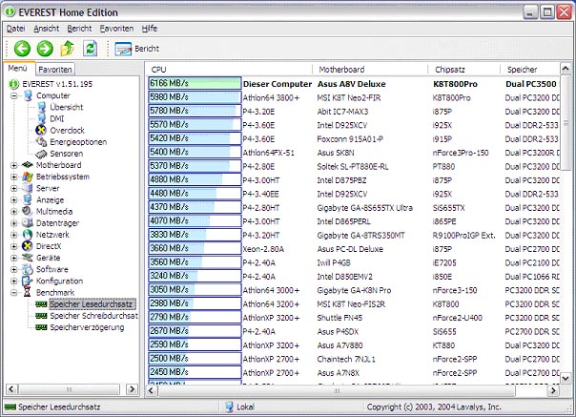Select Speicher Lesedurchsatz benchmark
This screenshot has width=576, height=417.
pos(93,304)
